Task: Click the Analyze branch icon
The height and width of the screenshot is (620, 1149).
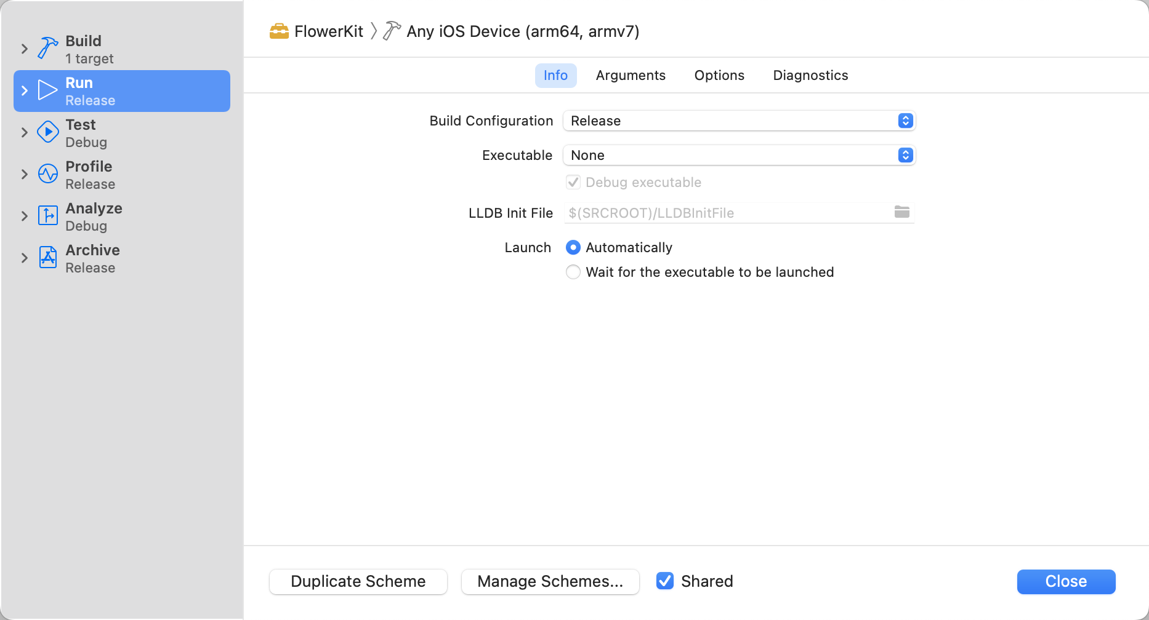Action: (x=47, y=215)
